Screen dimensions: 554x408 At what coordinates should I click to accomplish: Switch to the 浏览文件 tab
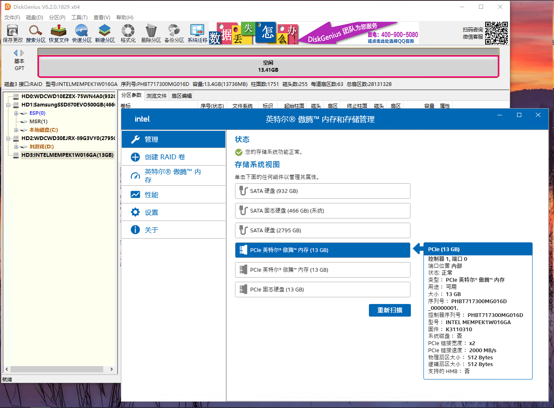[157, 96]
